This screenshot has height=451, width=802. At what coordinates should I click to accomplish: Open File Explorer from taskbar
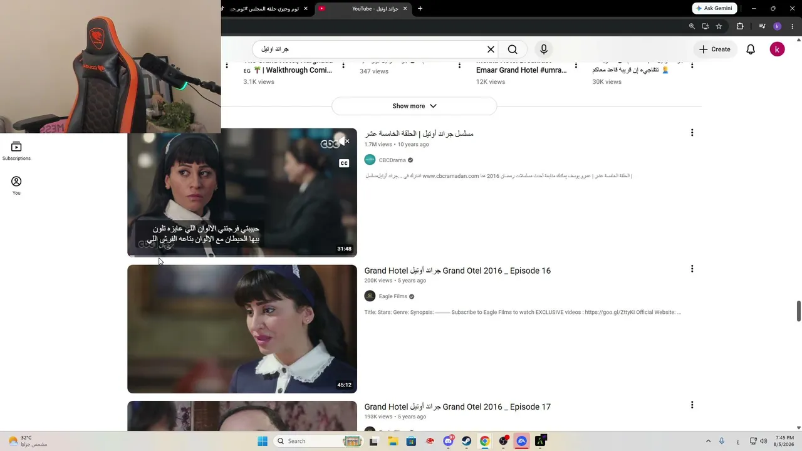click(393, 441)
